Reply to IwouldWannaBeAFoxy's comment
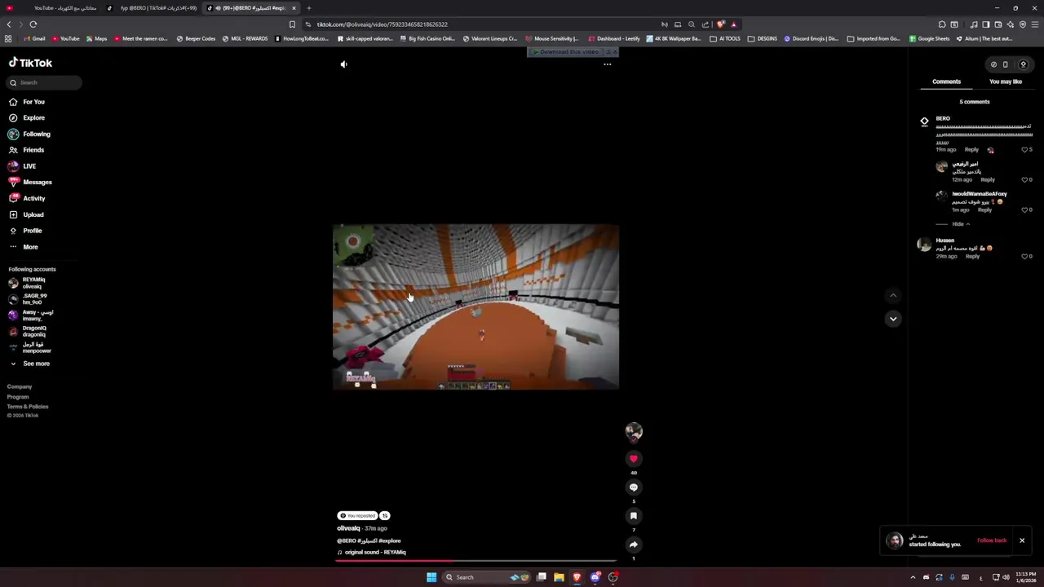The image size is (1044, 587). (x=984, y=210)
